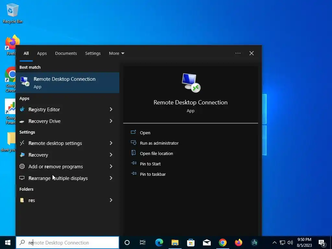Expand Registry Editor result chevron
Image resolution: width=332 pixels, height=249 pixels.
coord(111,109)
